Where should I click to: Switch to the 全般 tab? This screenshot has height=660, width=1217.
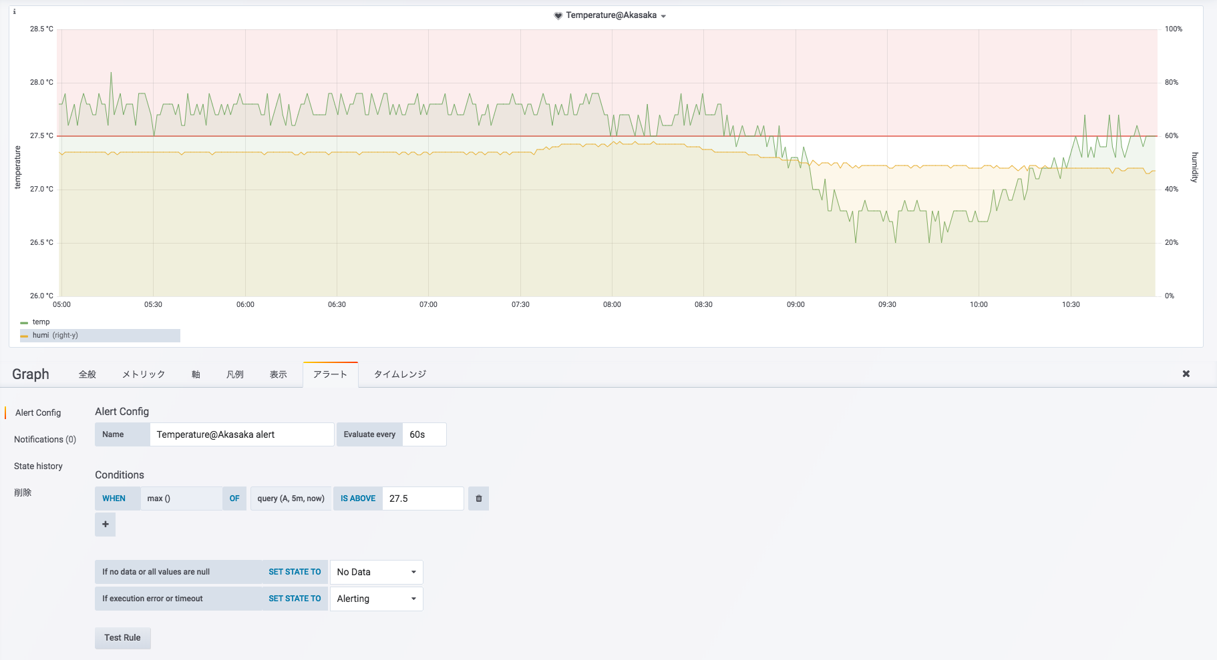88,374
